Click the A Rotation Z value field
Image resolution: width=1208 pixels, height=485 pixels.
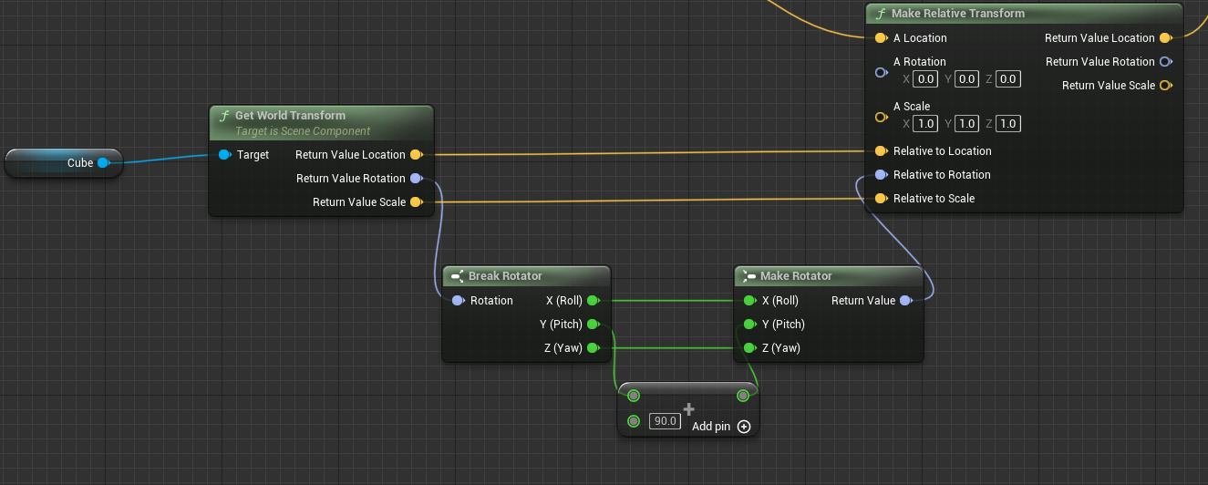(1007, 79)
